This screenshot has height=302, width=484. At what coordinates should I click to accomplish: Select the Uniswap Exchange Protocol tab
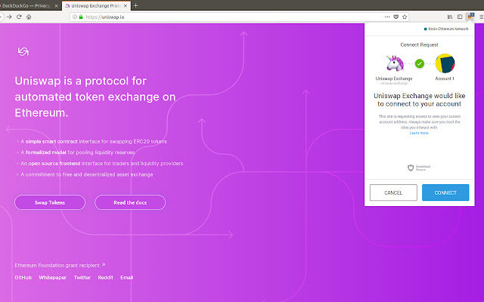(x=96, y=5)
